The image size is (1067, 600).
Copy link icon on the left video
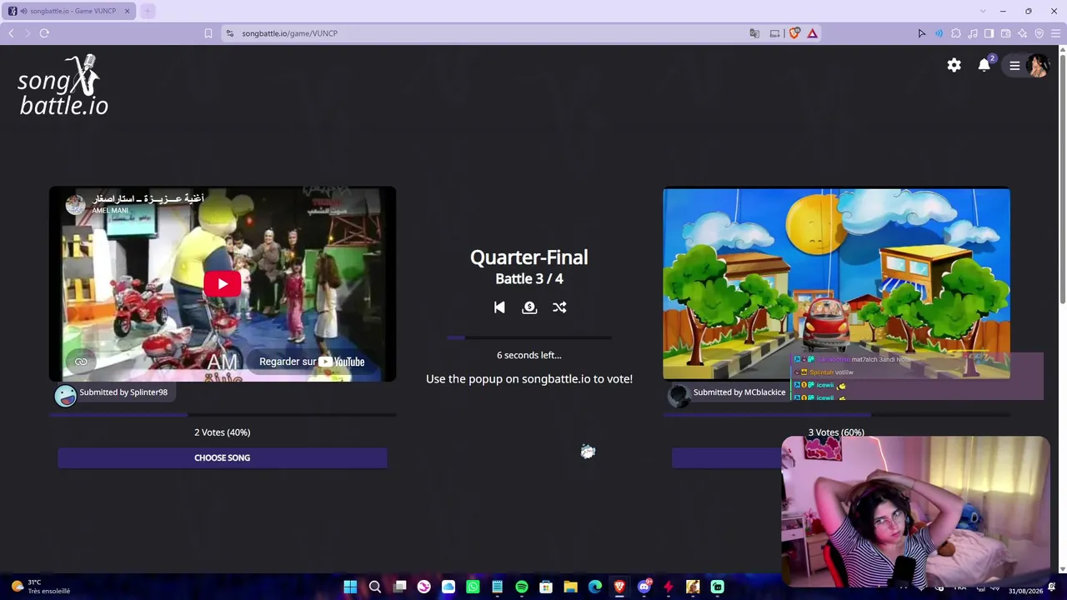81,361
